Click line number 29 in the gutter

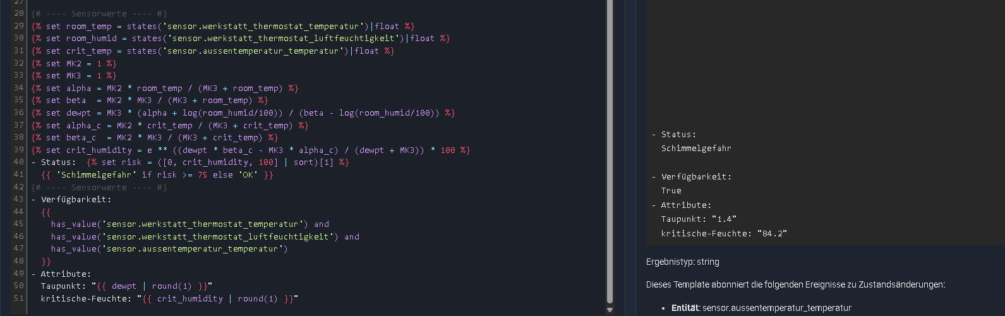click(19, 26)
